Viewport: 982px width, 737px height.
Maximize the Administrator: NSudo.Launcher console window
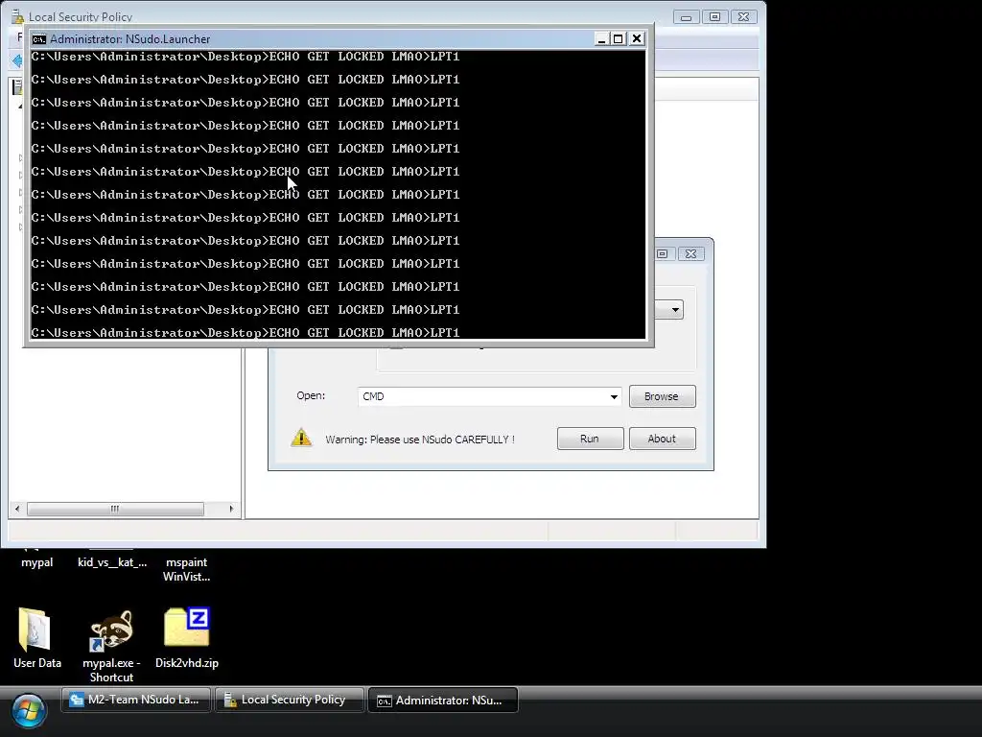pos(619,38)
